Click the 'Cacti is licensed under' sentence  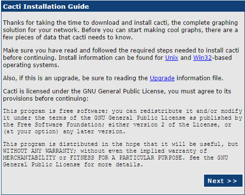(117, 91)
